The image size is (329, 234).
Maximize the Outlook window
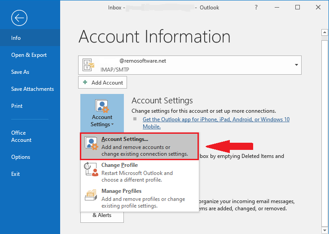click(x=298, y=7)
